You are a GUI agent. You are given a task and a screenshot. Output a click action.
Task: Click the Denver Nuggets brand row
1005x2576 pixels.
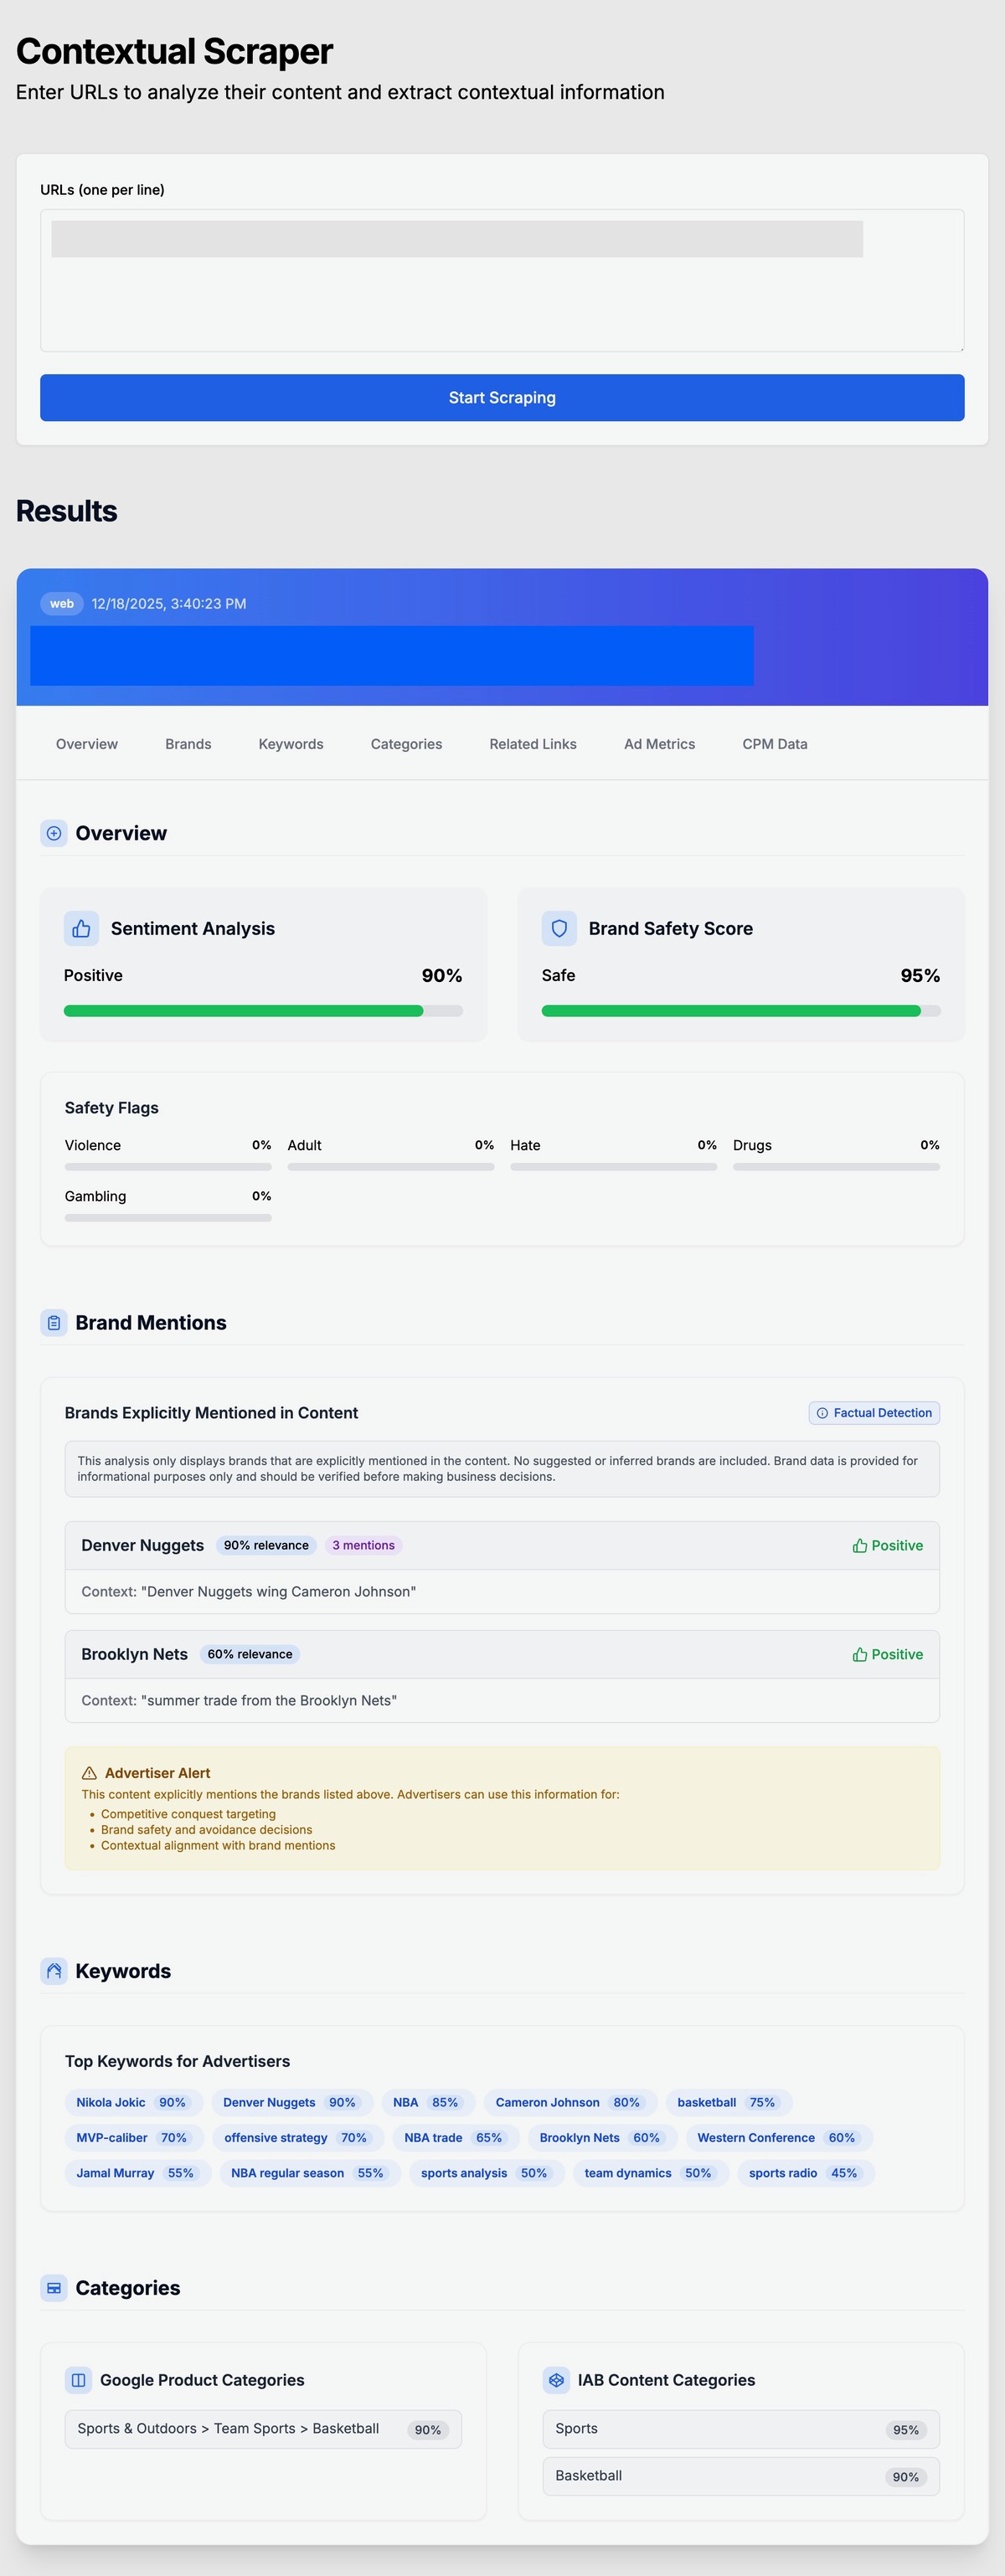[502, 1546]
